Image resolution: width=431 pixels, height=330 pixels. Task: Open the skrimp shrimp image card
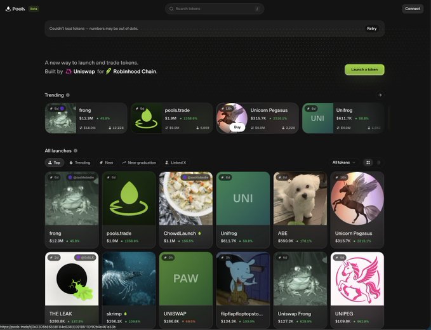[129, 279]
